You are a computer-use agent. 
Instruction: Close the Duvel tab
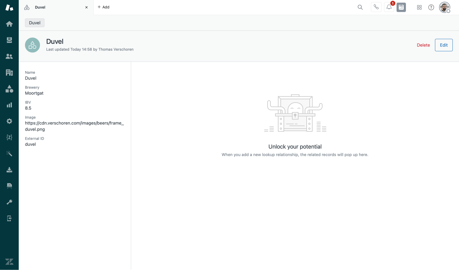86,7
